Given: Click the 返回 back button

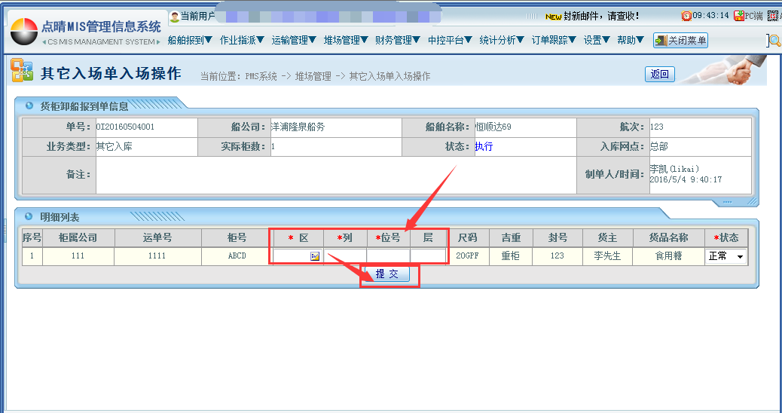Looking at the screenshot, I should [x=660, y=74].
